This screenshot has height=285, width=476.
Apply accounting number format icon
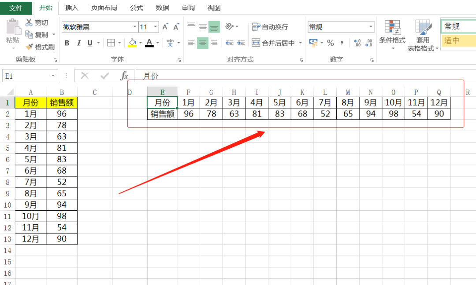point(313,43)
